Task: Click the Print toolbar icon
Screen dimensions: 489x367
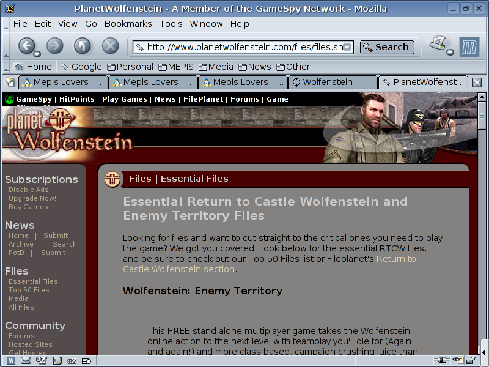Action: 438,44
